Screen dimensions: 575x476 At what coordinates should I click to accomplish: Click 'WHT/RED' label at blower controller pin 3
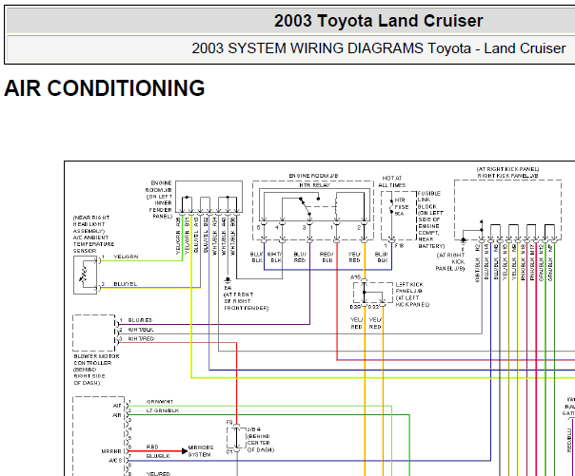tap(141, 339)
